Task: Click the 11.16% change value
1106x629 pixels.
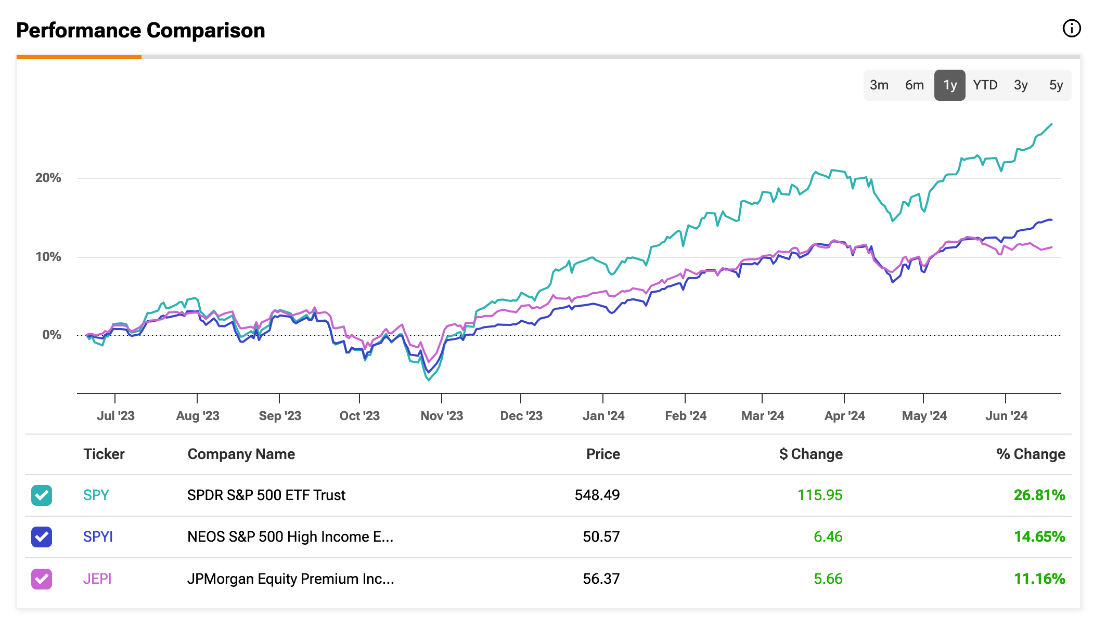Action: click(x=1039, y=579)
